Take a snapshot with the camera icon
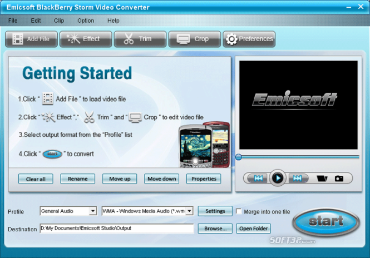This screenshot has height=258, width=370. pos(339,178)
